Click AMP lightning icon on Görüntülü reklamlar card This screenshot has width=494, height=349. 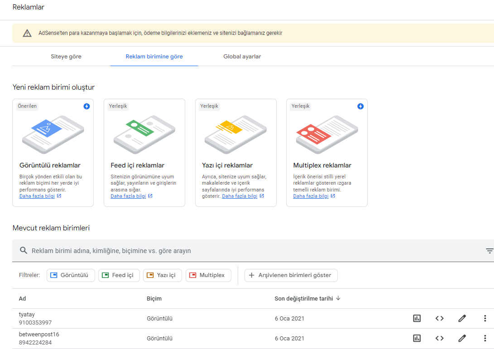click(86, 106)
